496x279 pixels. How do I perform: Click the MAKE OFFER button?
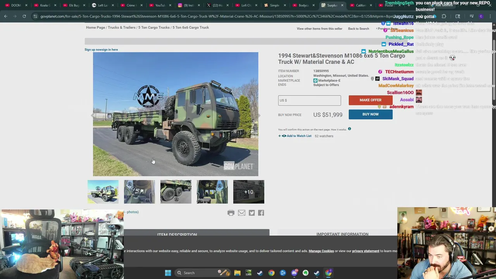(x=370, y=100)
